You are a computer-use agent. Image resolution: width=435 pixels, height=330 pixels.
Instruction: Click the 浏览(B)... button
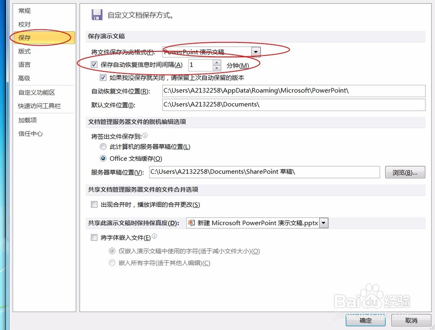pyautogui.click(x=405, y=172)
